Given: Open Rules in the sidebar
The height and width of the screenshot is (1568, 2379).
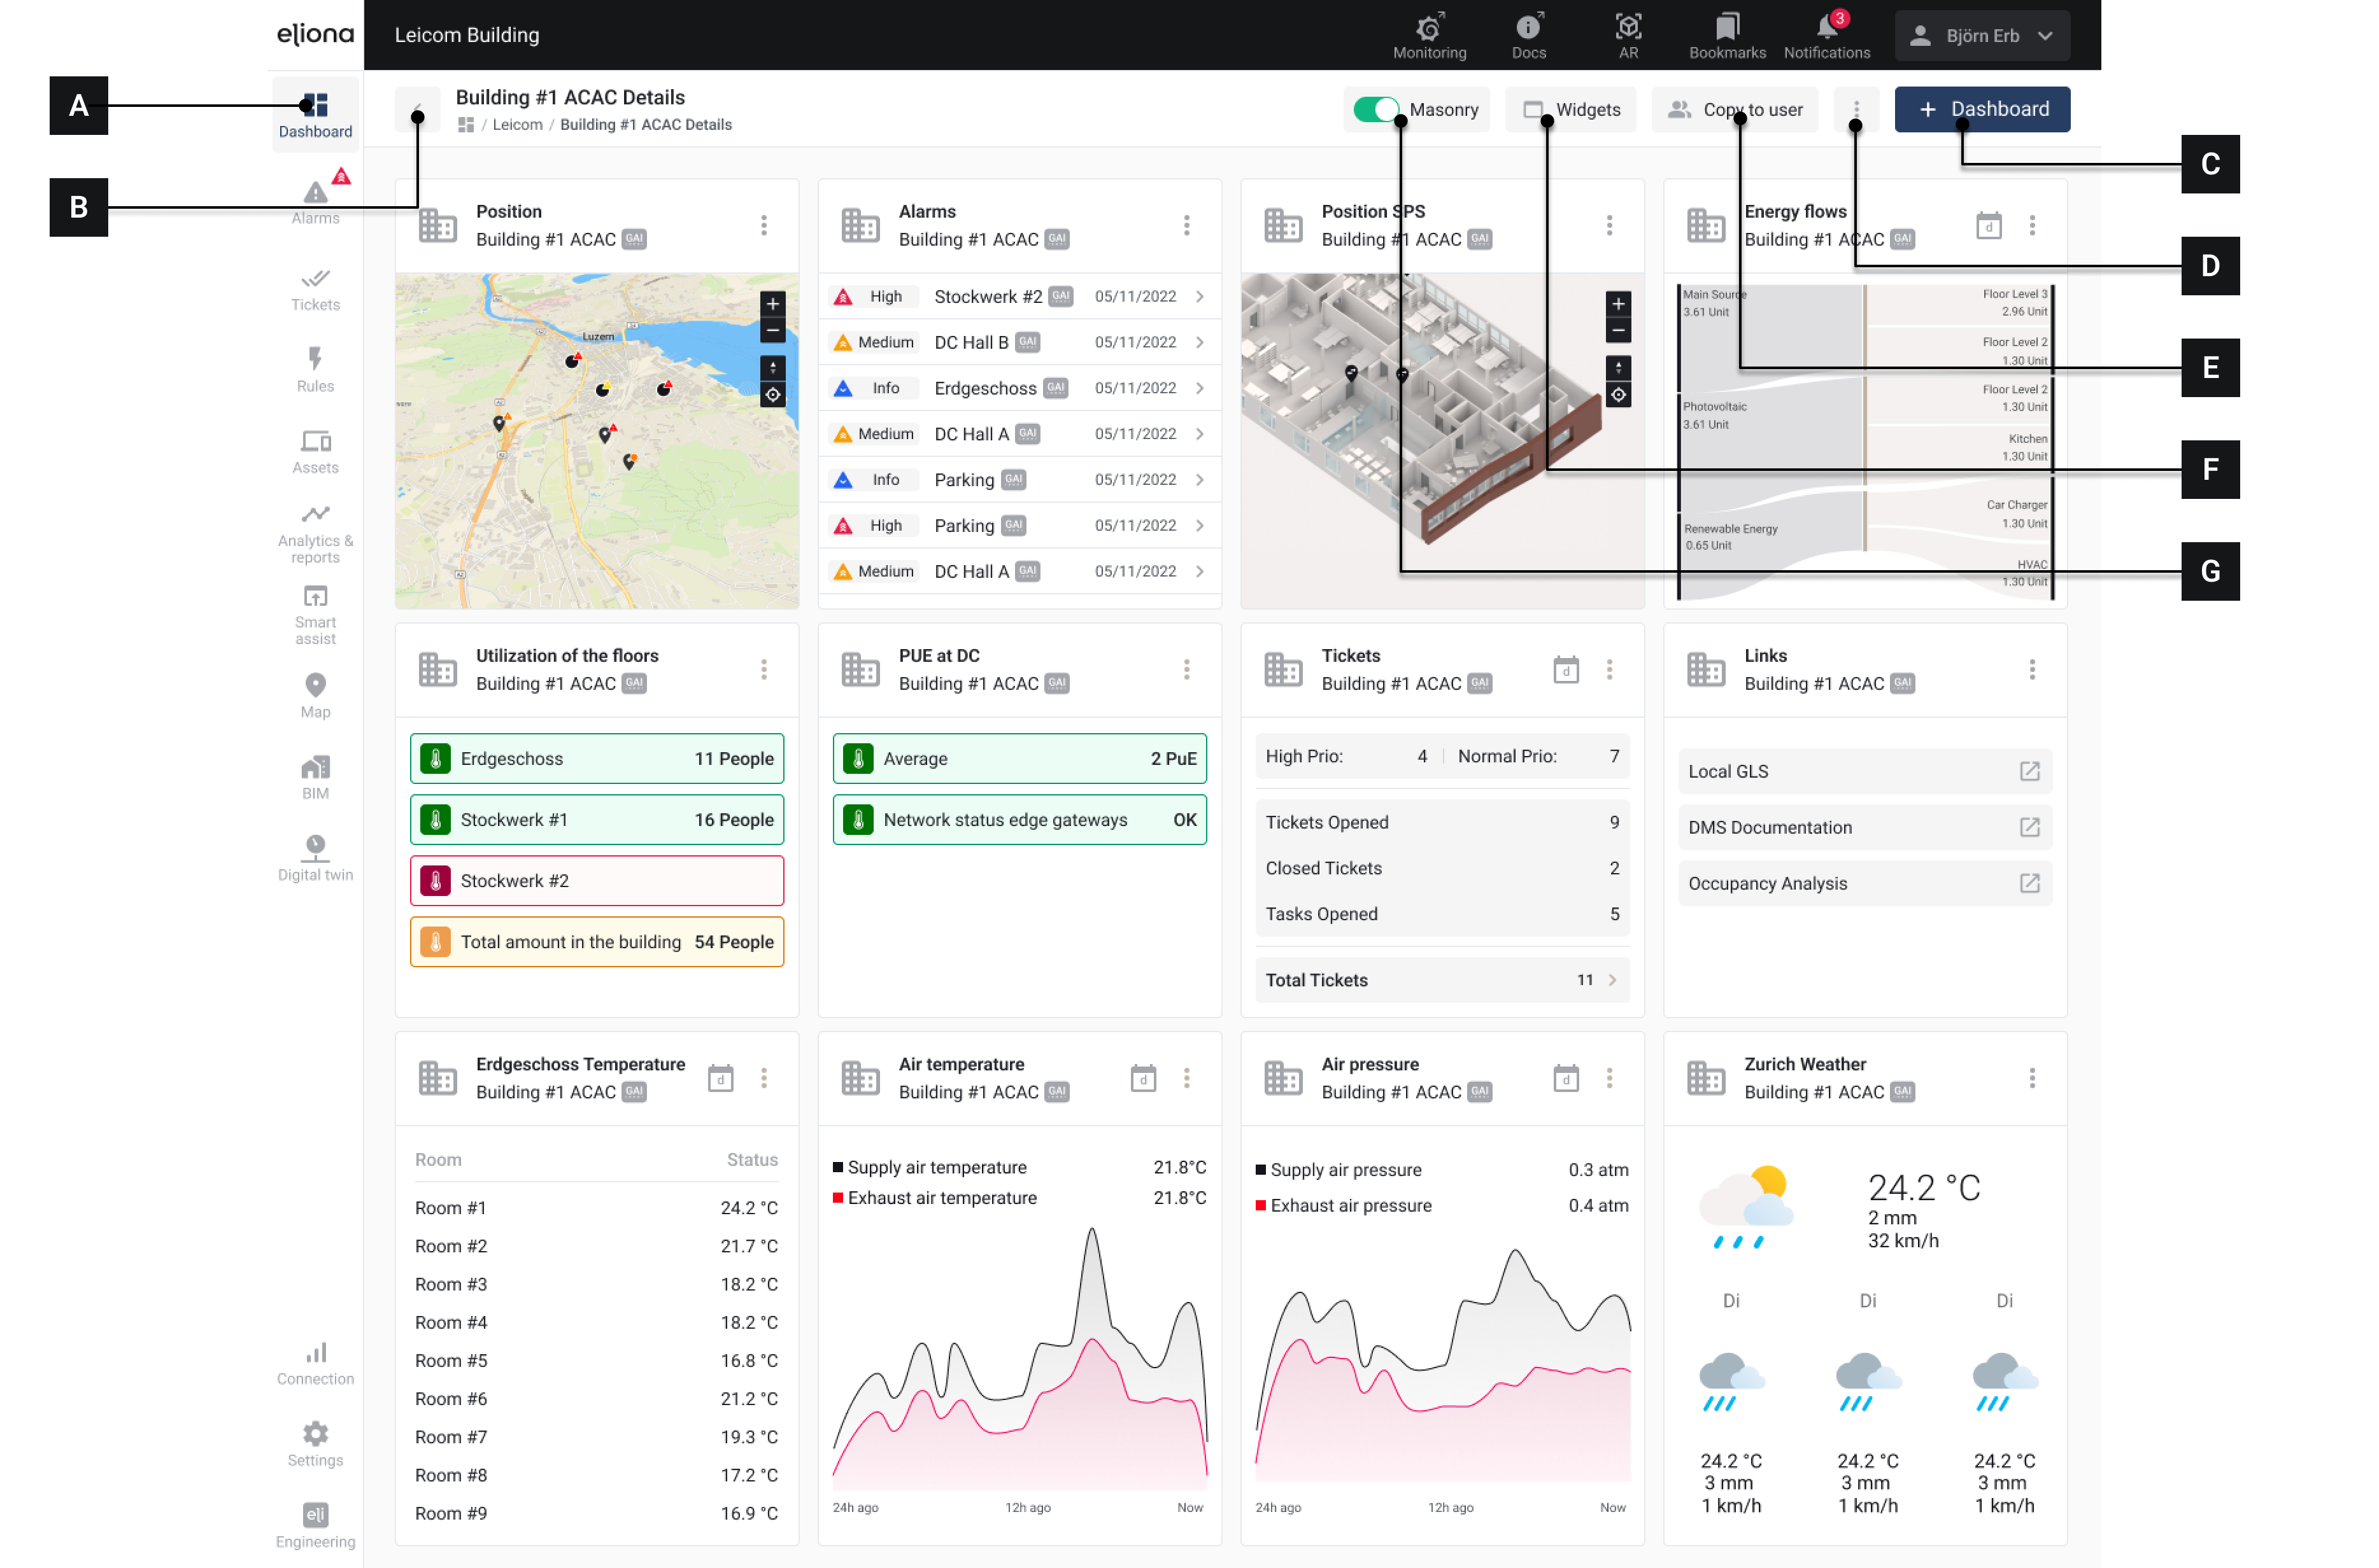Looking at the screenshot, I should [315, 369].
